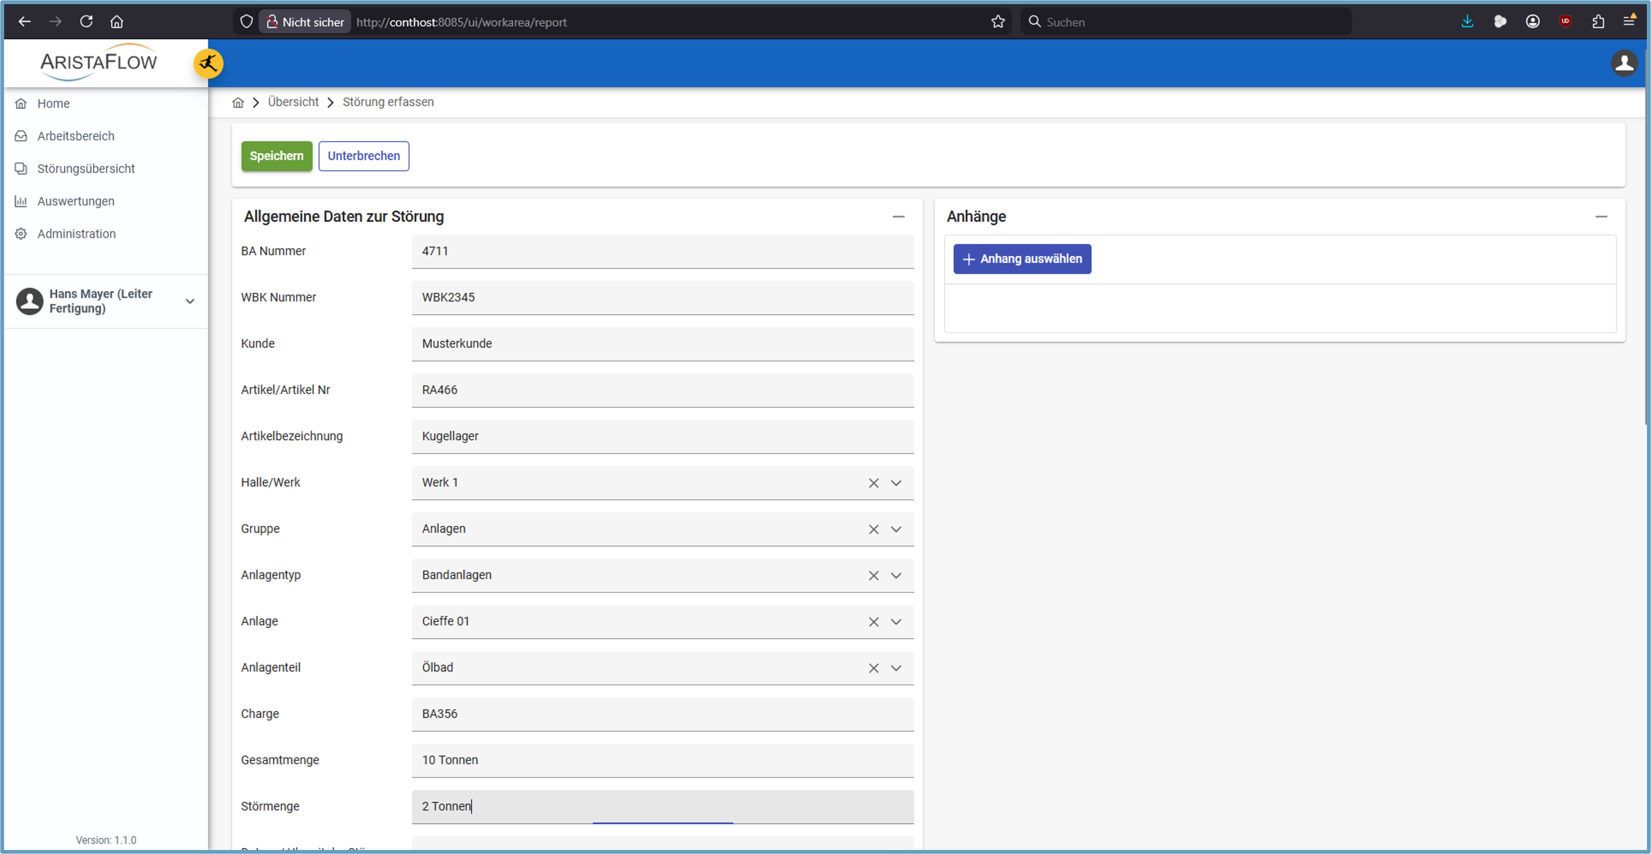Expand the Hans Mayer user menu
1651x854 pixels.
tap(190, 301)
